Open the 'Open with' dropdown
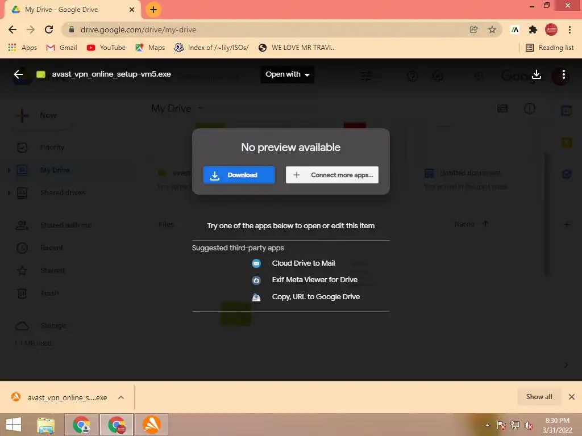The width and height of the screenshot is (582, 436). point(287,74)
